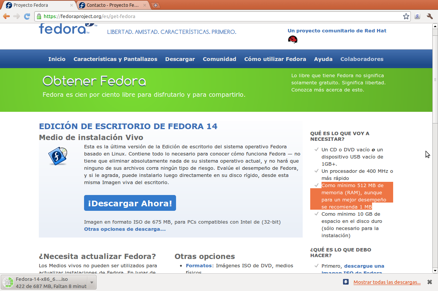Screen dimensions: 438x291
Task: Click Mostrar todas las descargas link
Action: 387,282
